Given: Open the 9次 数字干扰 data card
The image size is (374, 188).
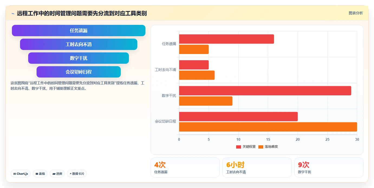Looking at the screenshot, I should 329,167.
